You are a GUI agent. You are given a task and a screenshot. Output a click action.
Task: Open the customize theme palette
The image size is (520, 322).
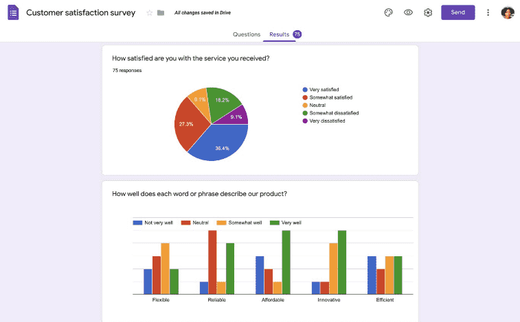[x=388, y=12]
